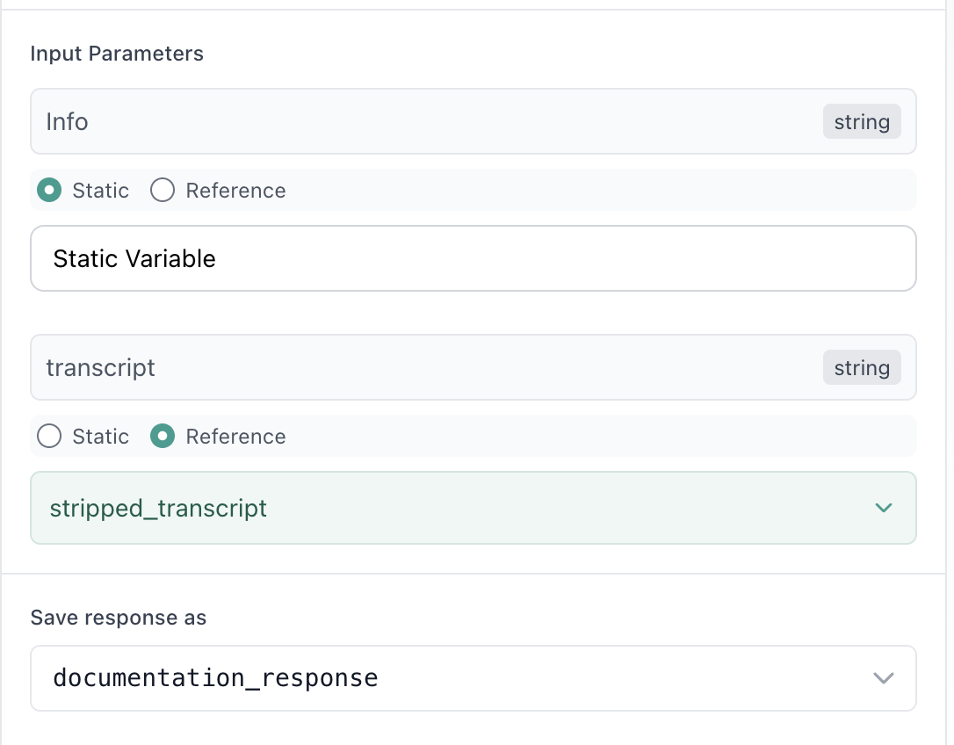Expand the chevron on Save response as field

coord(884,677)
